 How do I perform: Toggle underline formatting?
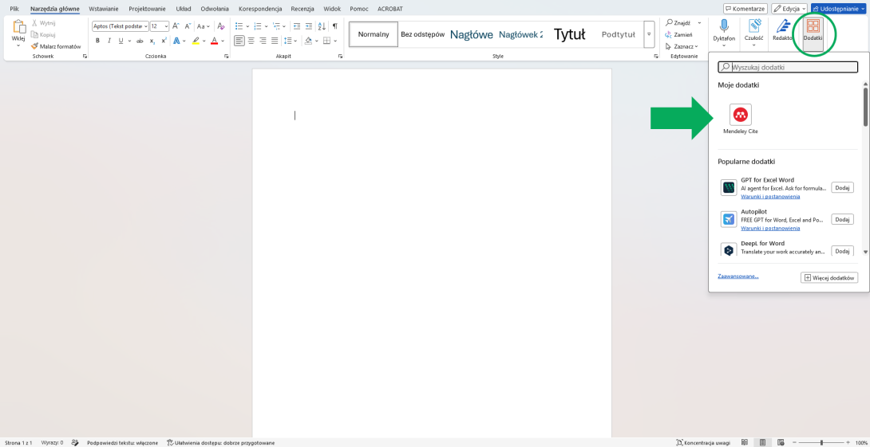[121, 41]
